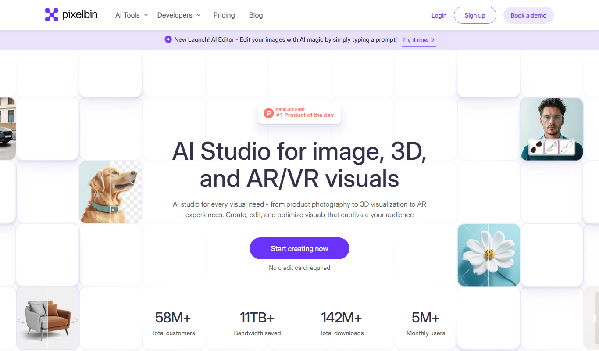The image size is (599, 351).
Task: Select the thin wire glasses option
Action: click(x=567, y=147)
